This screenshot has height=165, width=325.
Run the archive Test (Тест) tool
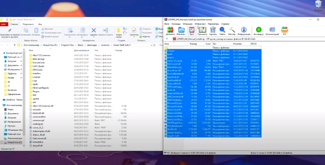pyautogui.click(x=192, y=31)
